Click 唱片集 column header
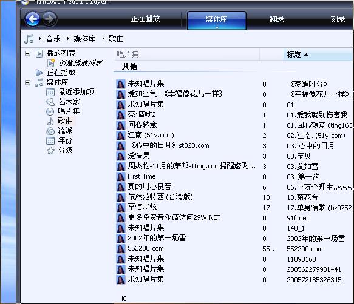Screen dimensions: 354x304 click(x=186, y=55)
